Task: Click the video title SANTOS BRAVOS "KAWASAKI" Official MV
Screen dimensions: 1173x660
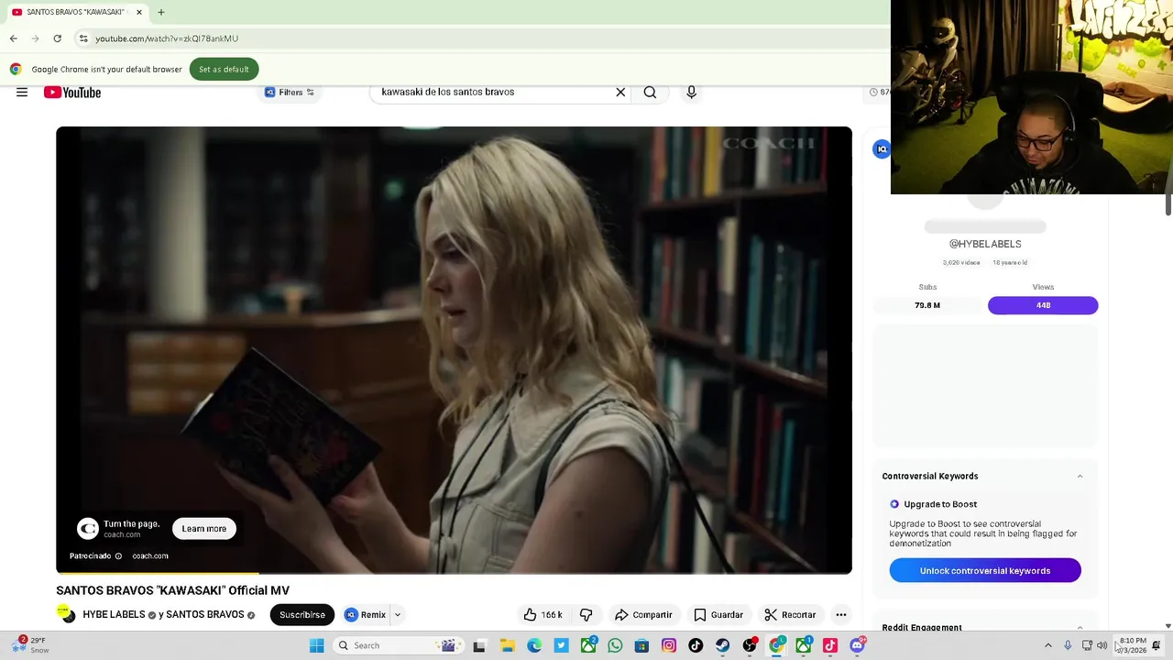Action: pyautogui.click(x=172, y=590)
